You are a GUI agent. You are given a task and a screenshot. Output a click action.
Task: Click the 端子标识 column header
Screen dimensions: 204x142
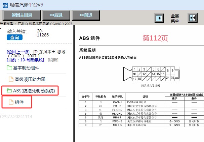[117, 96]
